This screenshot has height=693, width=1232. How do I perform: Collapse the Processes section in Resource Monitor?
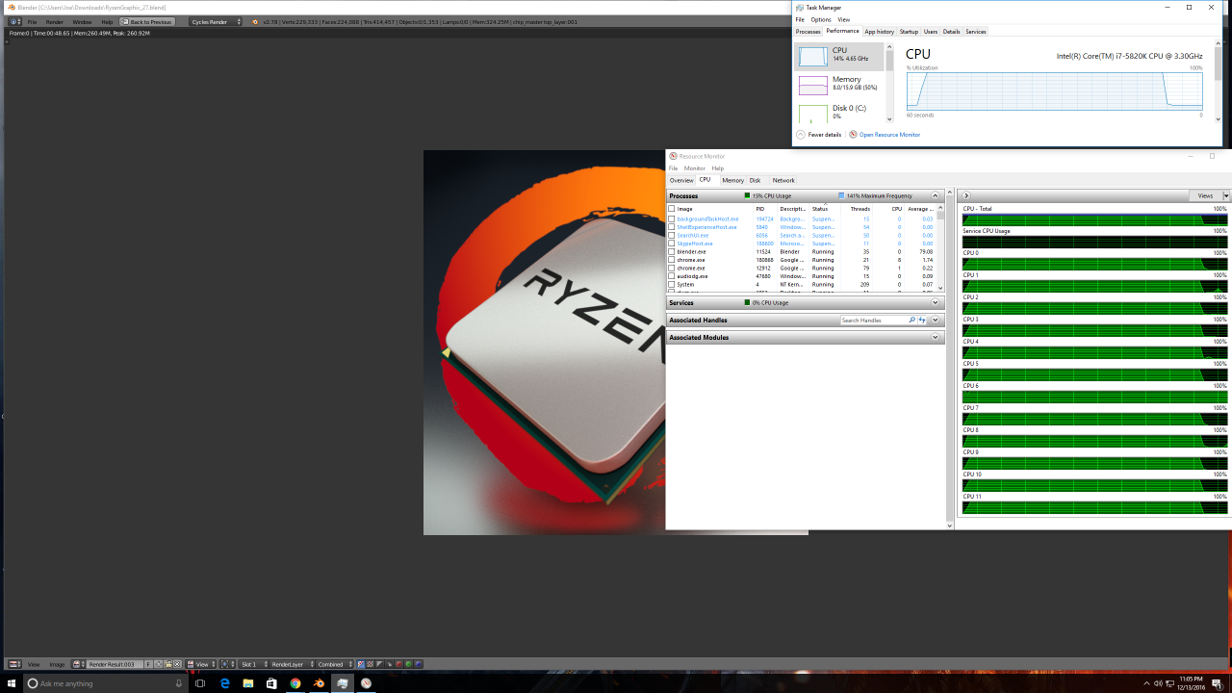pos(935,196)
